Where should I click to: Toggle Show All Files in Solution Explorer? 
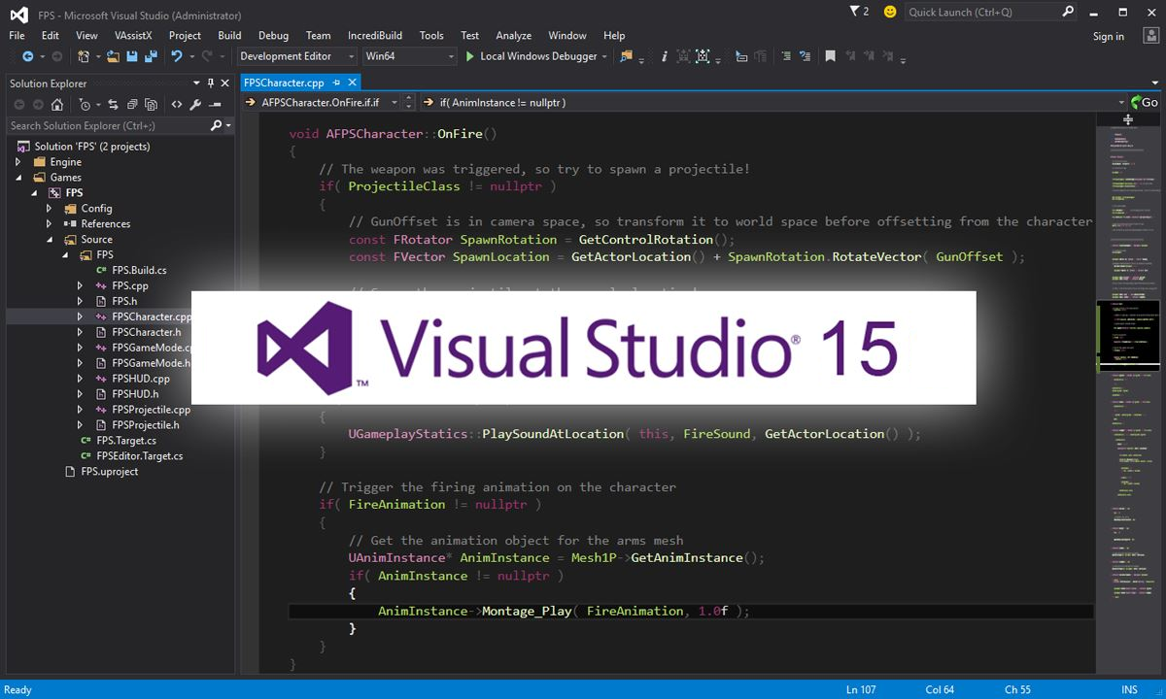[151, 105]
